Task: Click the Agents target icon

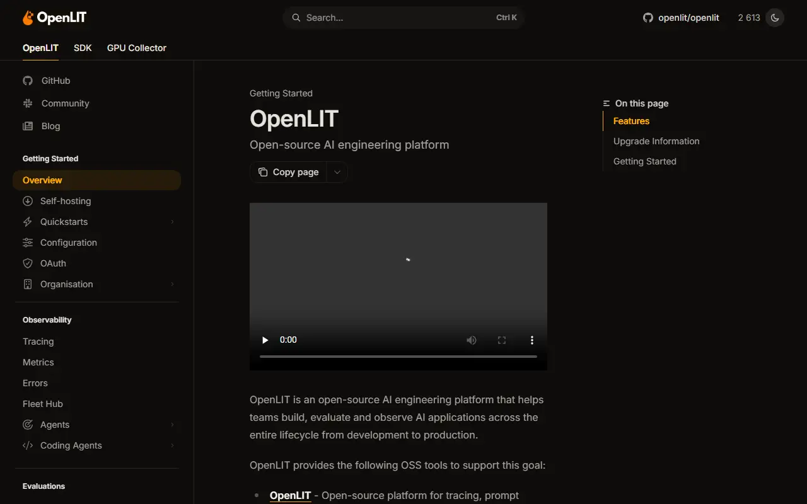Action: click(x=28, y=425)
